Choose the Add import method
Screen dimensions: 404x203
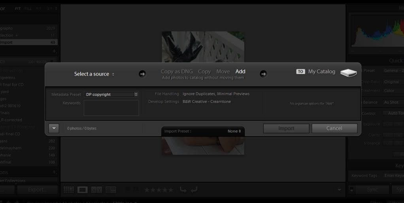[x=240, y=72]
